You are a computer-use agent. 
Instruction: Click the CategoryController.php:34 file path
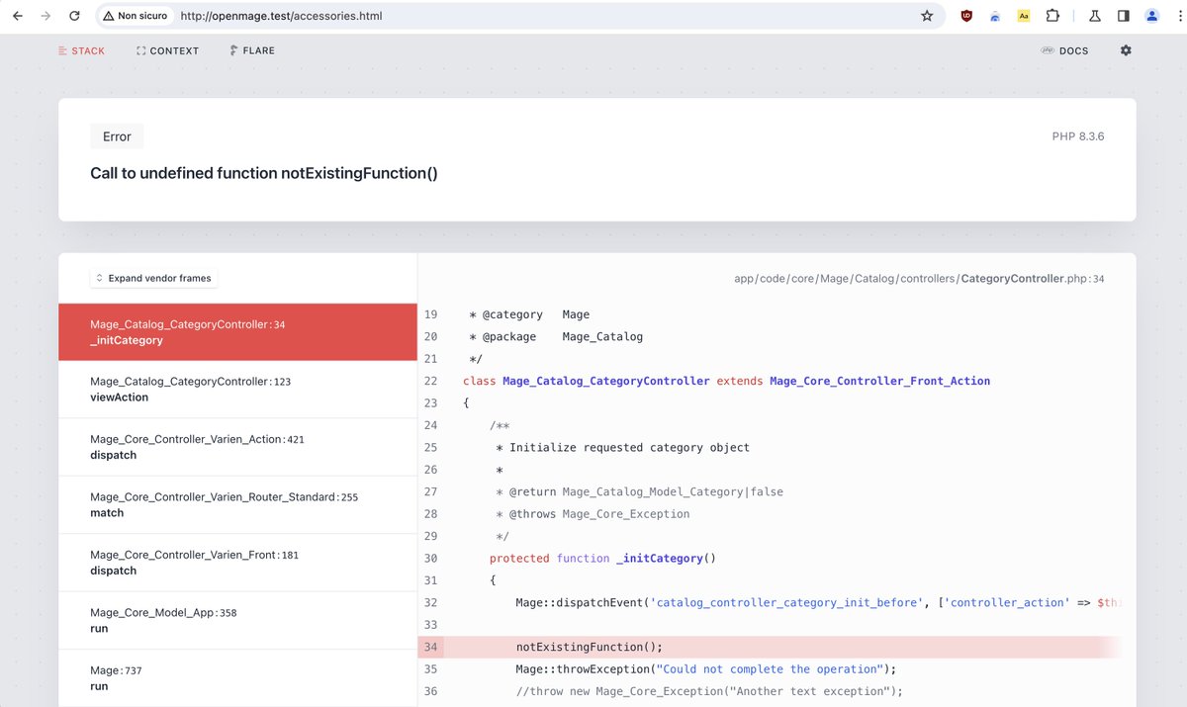click(919, 279)
